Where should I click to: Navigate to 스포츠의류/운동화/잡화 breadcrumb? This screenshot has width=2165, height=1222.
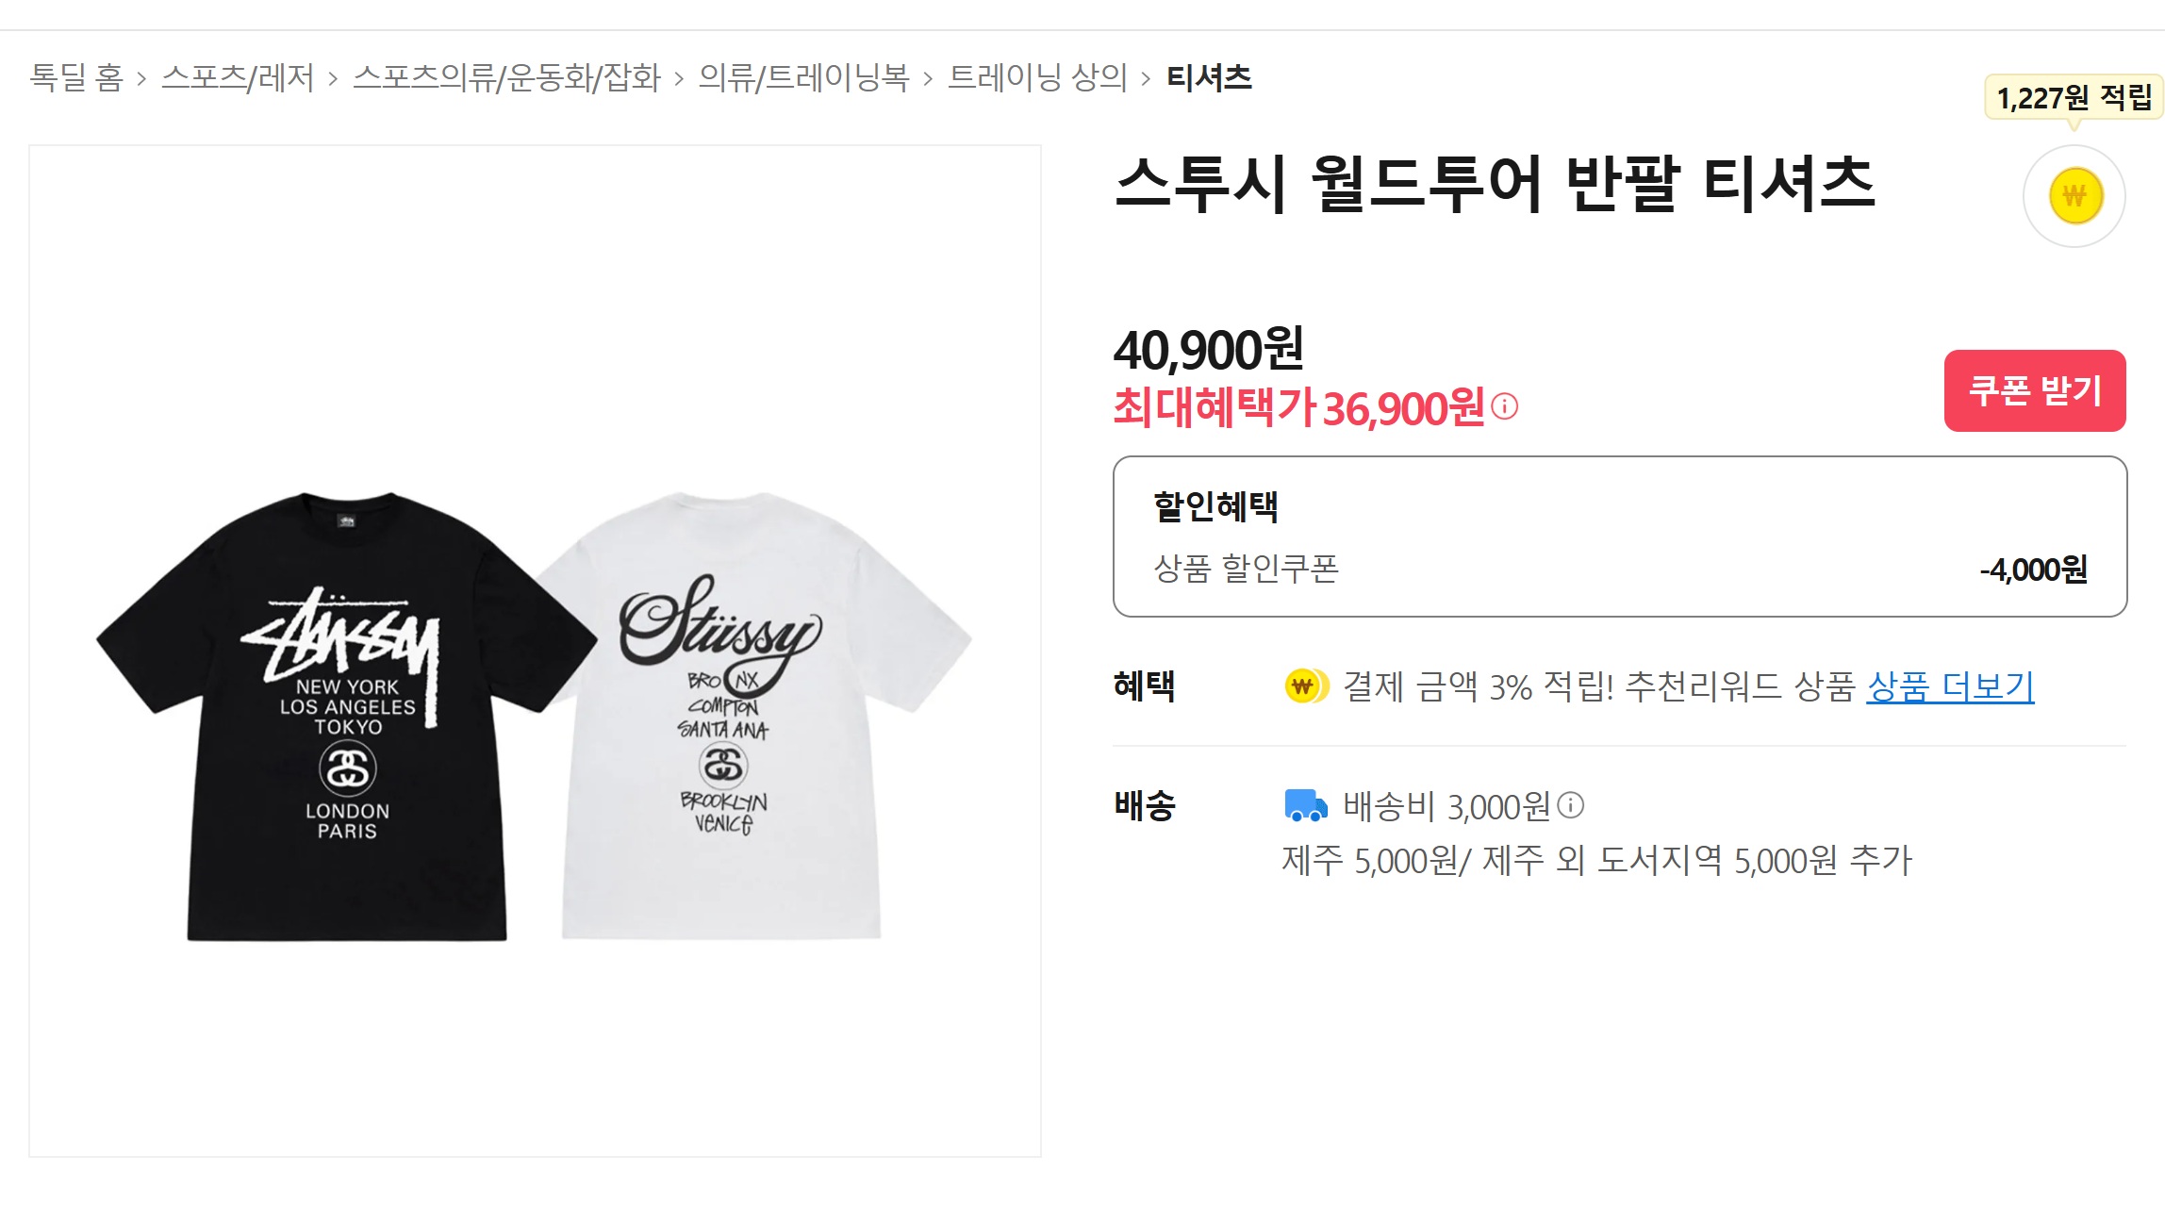tap(506, 77)
